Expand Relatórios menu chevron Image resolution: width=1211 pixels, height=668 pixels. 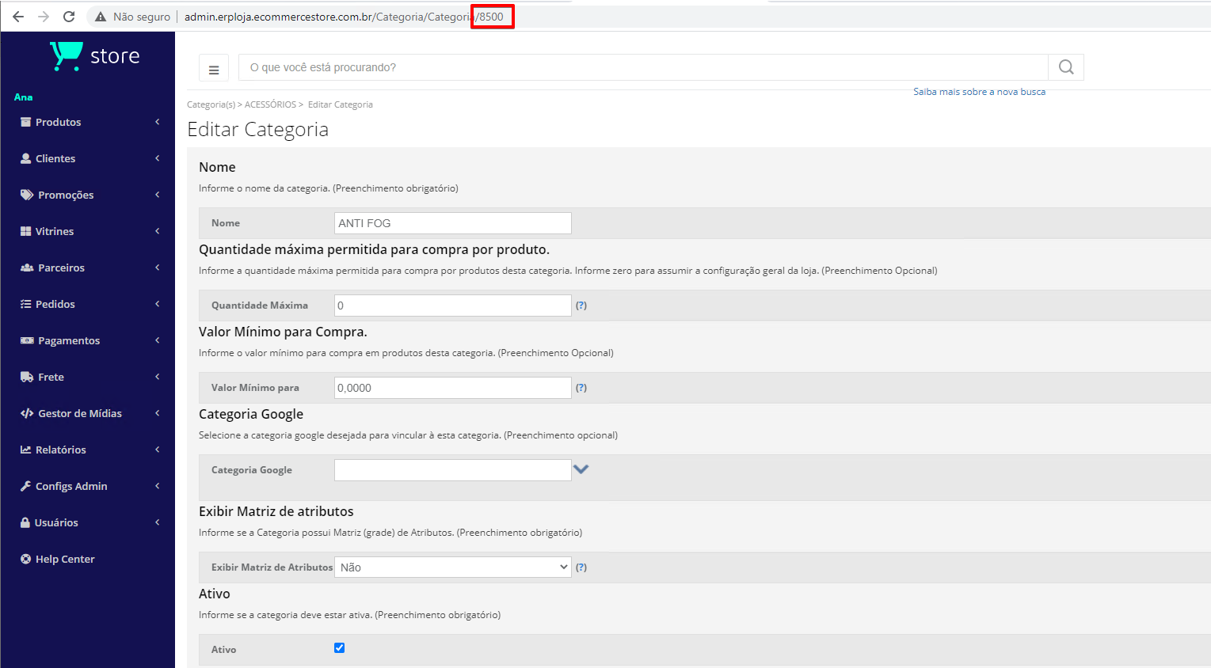tap(158, 450)
